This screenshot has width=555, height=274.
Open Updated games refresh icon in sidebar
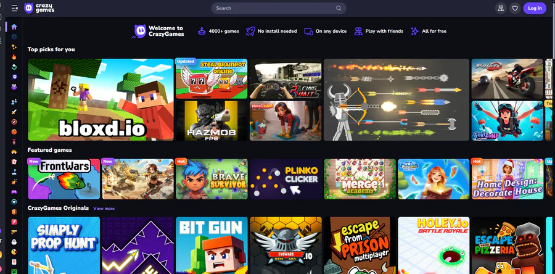(x=14, y=67)
